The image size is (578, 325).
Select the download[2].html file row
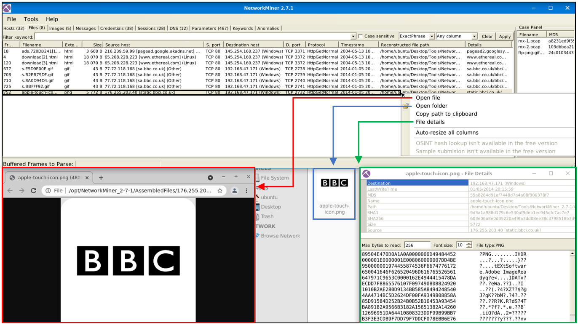coord(257,57)
